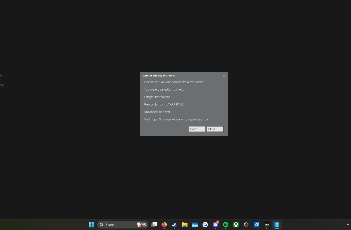
Task: Dismiss the disconnect dialog with the X
Action: coord(224,76)
